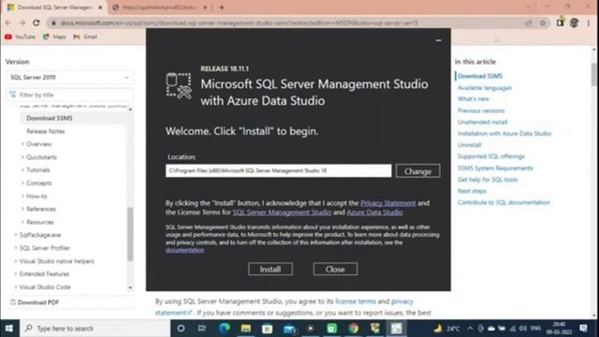Open a new browser tab
This screenshot has height=337, width=599.
point(222,7)
